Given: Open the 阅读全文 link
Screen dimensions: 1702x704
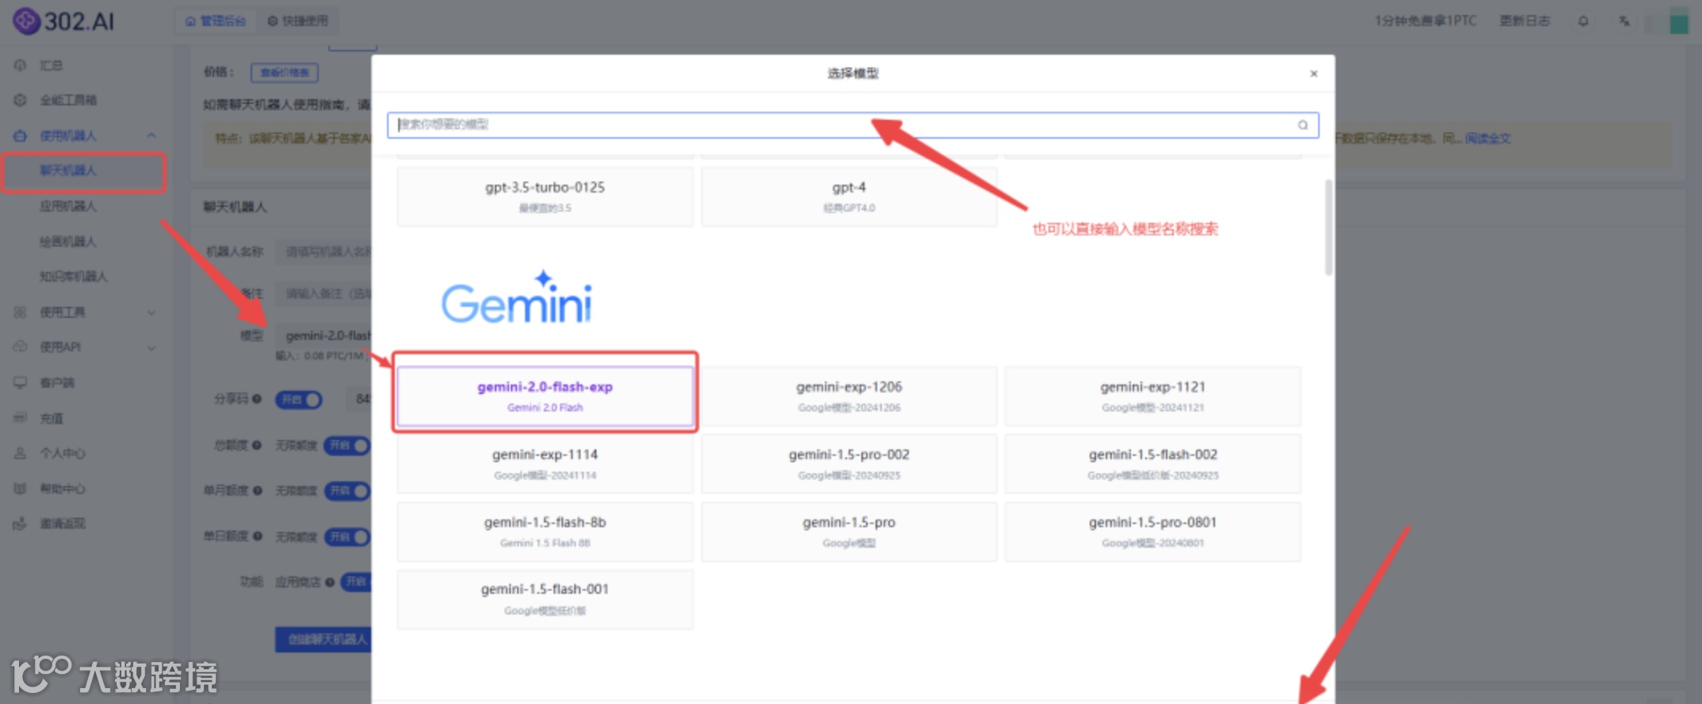Looking at the screenshot, I should [1488, 139].
